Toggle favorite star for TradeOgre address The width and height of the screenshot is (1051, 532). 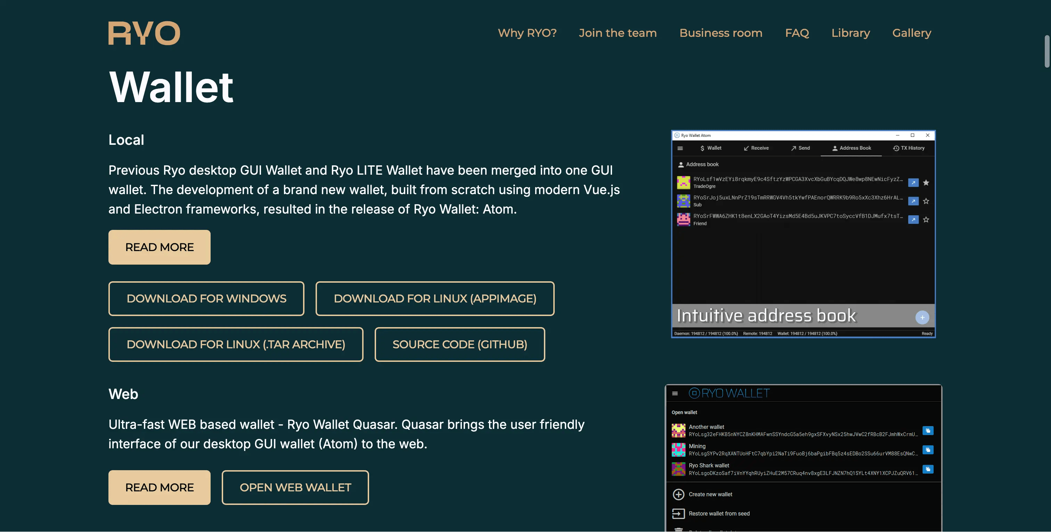click(x=926, y=183)
